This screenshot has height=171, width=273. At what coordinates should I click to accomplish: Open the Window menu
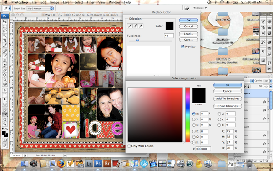point(114,2)
